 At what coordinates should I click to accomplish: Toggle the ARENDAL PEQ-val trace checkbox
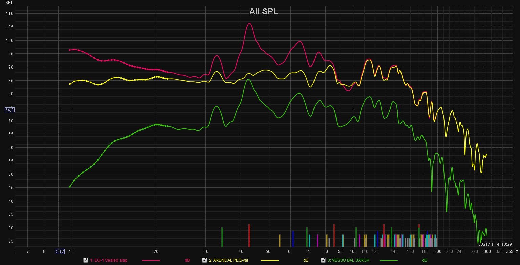pyautogui.click(x=204, y=260)
